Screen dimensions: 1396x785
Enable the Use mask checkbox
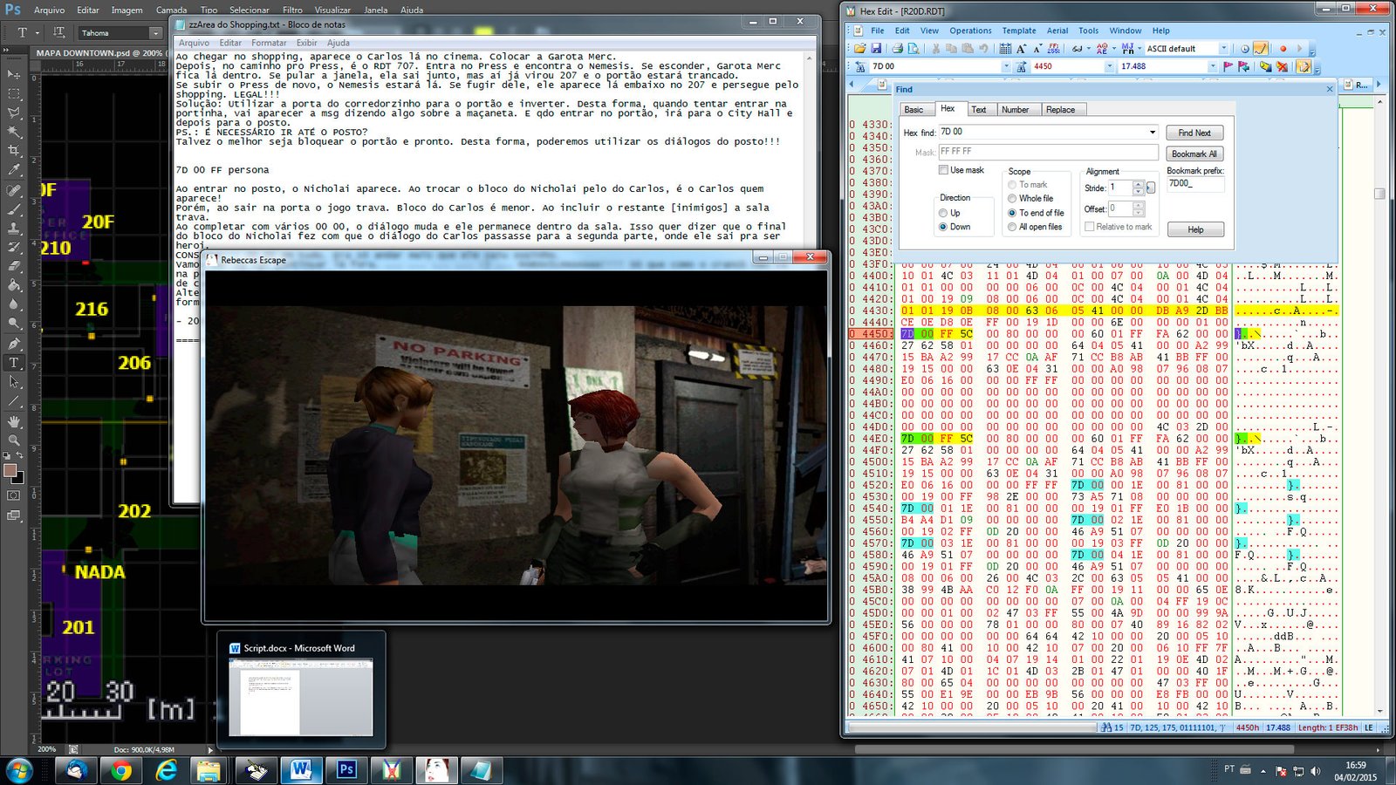[943, 170]
